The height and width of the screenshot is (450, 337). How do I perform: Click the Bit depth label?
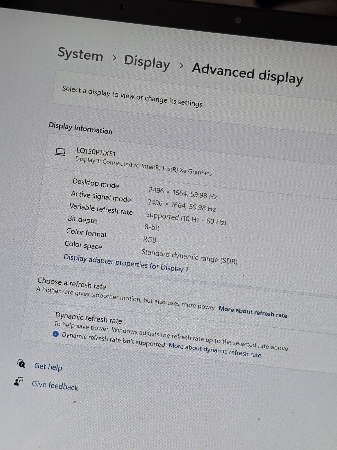click(x=82, y=219)
